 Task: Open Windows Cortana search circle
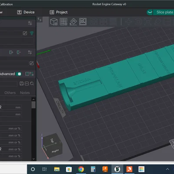(33, 169)
